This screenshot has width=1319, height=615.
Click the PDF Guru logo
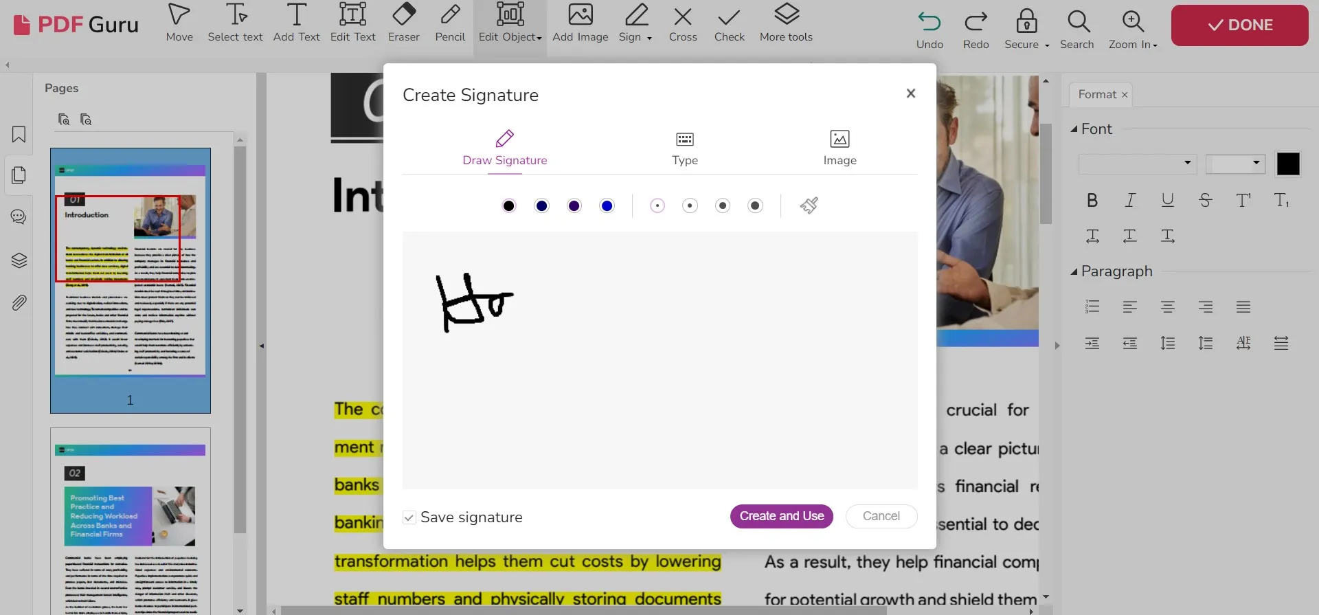pos(76,25)
